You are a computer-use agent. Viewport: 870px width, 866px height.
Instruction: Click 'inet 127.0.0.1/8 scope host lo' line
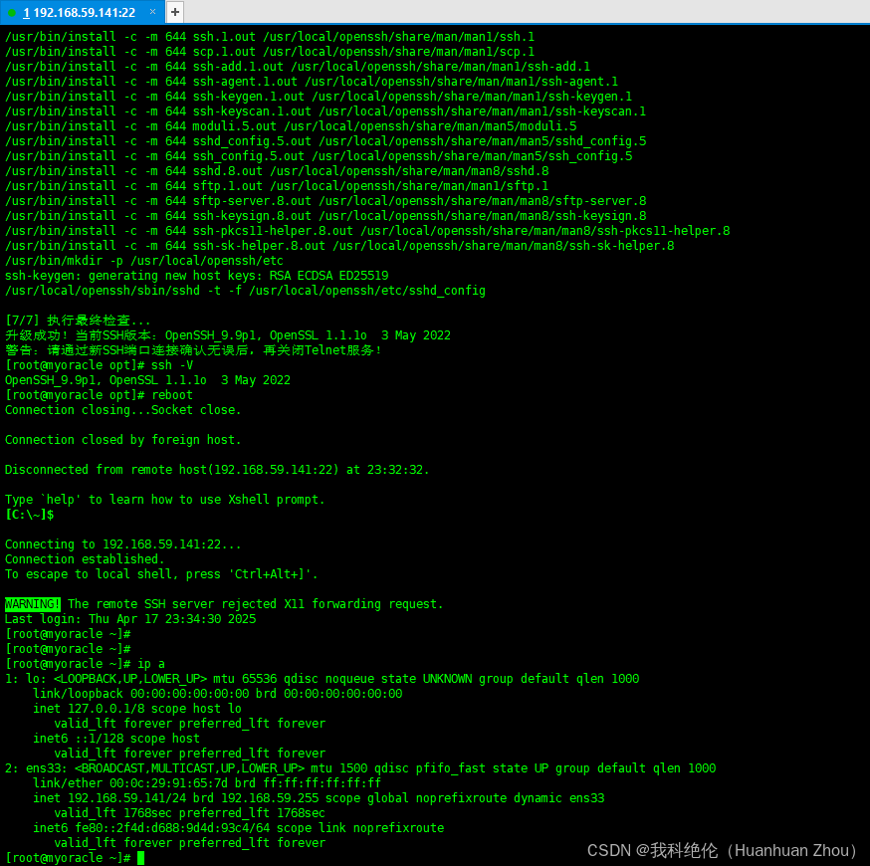(137, 709)
